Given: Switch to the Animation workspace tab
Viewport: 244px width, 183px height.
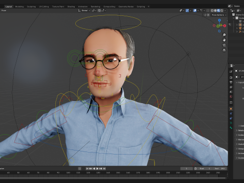Looking at the screenshot, I should point(83,7).
